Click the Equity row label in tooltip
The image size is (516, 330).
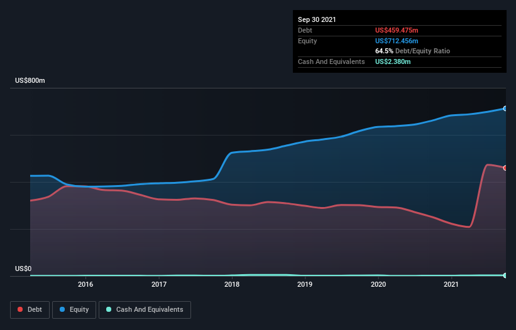[307, 41]
